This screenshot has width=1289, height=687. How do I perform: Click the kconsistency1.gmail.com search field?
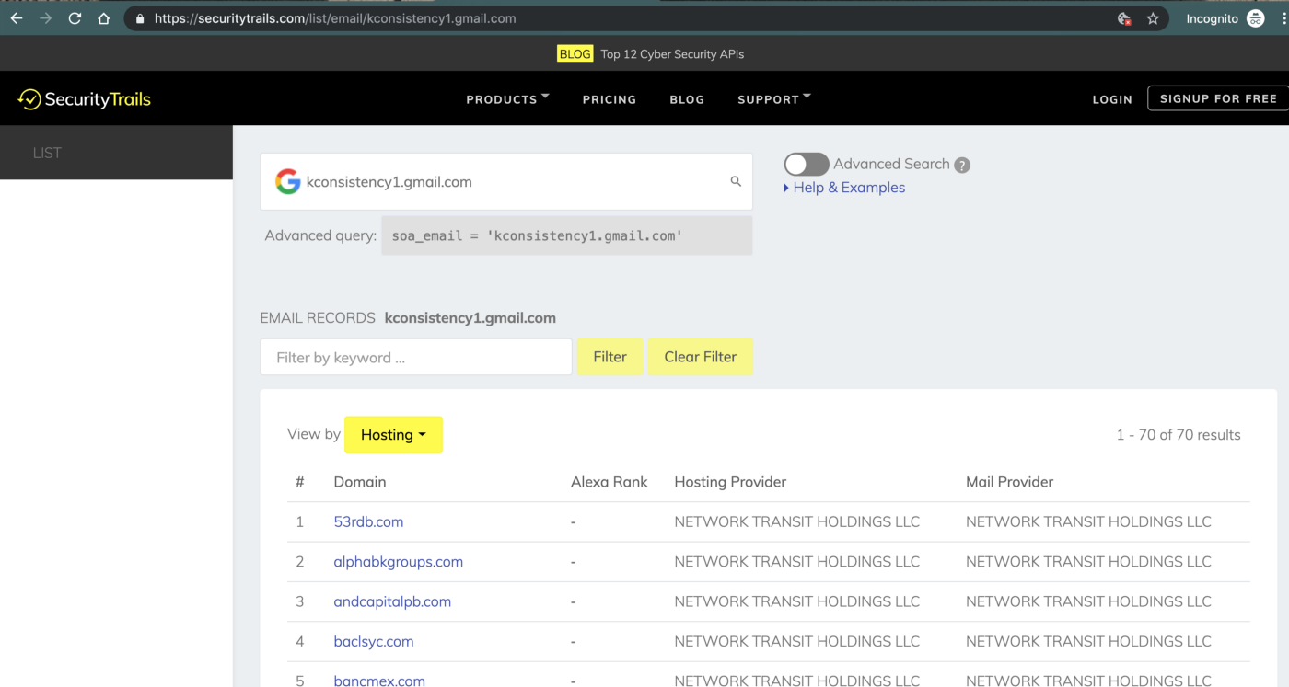pos(506,181)
